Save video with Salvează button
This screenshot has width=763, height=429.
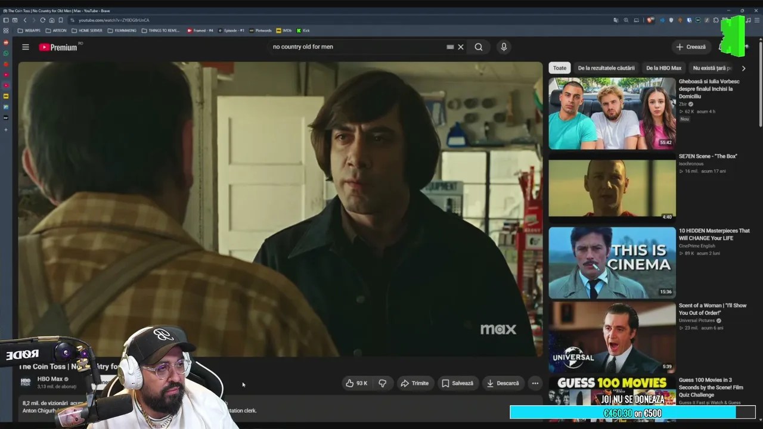pyautogui.click(x=457, y=383)
